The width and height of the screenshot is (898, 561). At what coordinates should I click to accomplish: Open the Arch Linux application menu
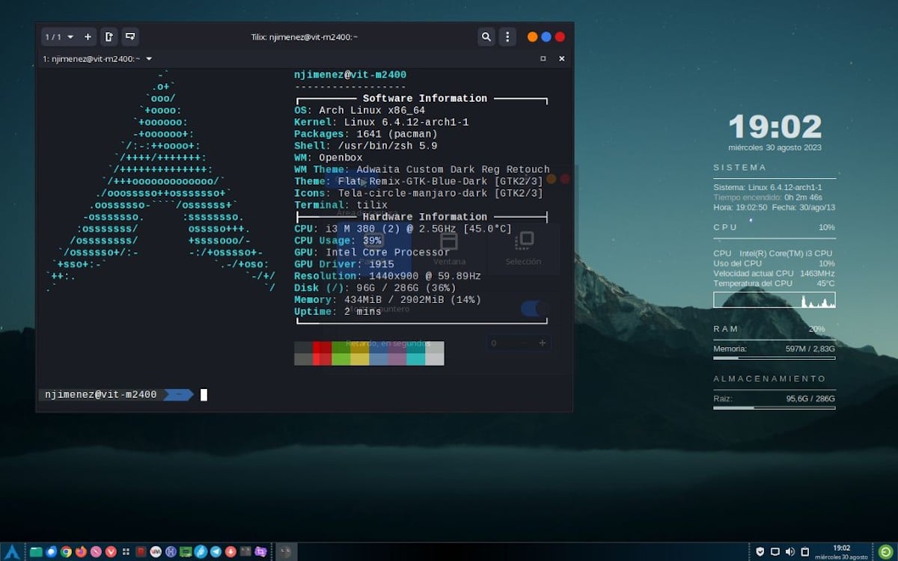pos(12,552)
